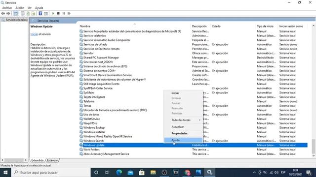316x177 pixels.
Task: Click the Iniciar el servicio link
Action: pos(34,34)
